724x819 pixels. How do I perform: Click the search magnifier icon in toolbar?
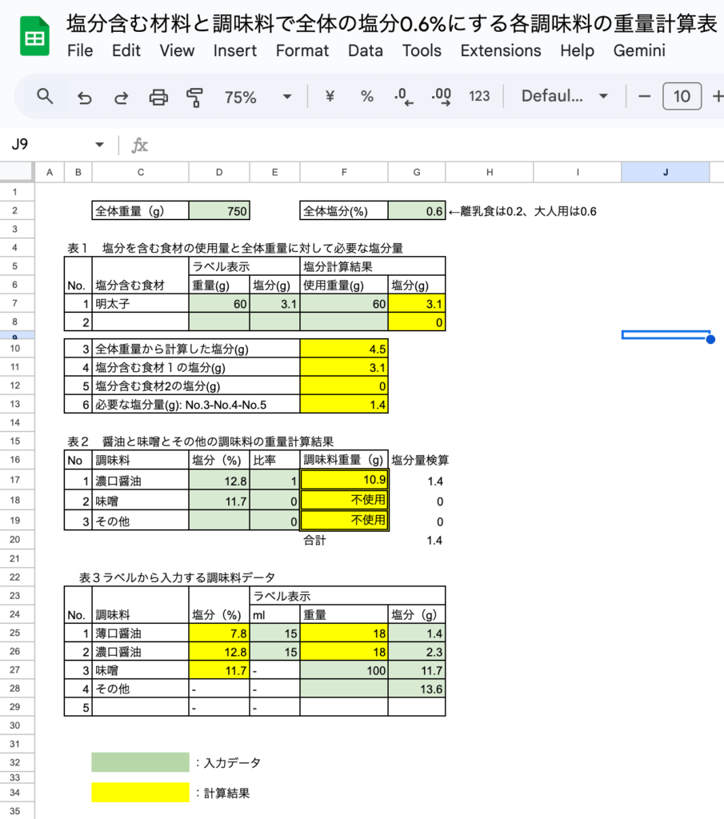coord(46,97)
